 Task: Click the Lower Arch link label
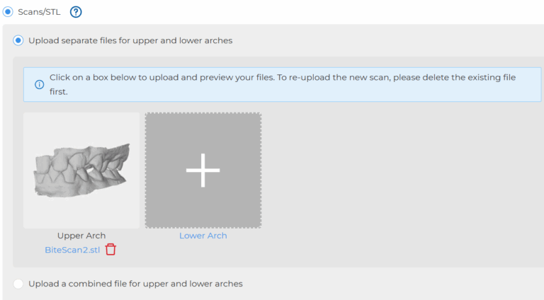[x=203, y=236]
